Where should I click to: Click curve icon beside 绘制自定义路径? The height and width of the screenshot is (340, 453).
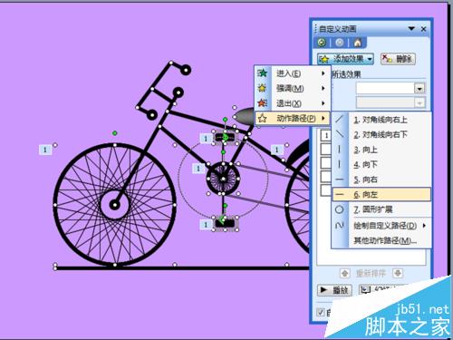pyautogui.click(x=340, y=226)
